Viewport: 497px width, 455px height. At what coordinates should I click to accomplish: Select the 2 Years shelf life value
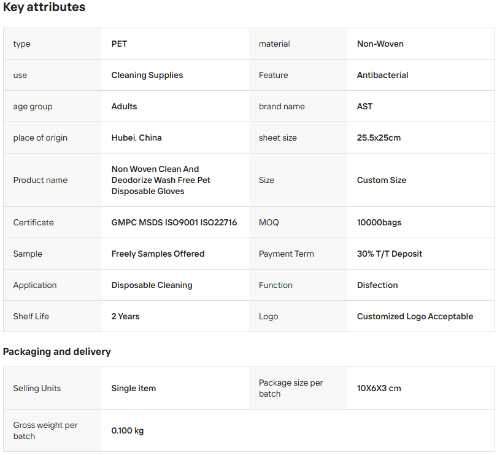[x=125, y=316]
